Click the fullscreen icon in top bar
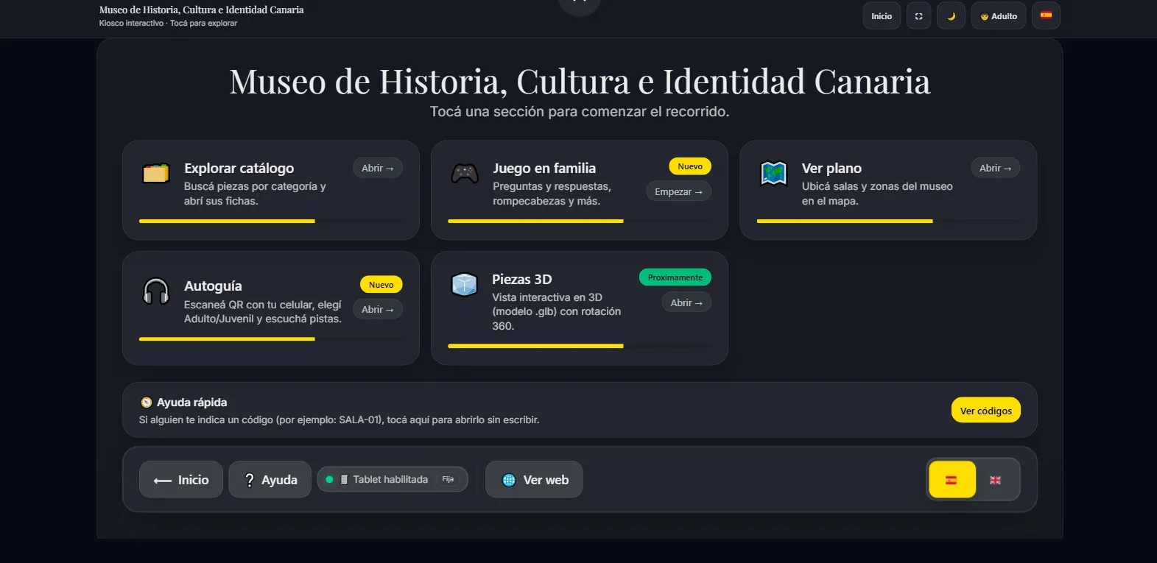The image size is (1157, 563). click(x=918, y=16)
